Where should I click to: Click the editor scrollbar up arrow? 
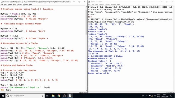86,7
